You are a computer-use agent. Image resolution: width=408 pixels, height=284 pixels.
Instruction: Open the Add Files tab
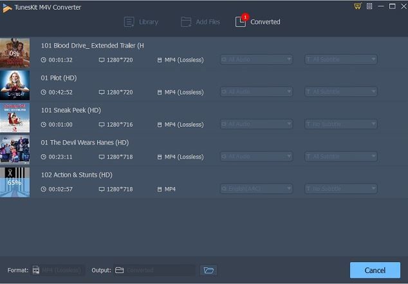point(200,22)
